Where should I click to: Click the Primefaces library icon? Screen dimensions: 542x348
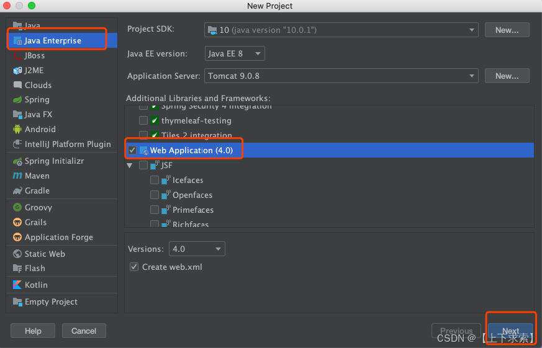(166, 210)
